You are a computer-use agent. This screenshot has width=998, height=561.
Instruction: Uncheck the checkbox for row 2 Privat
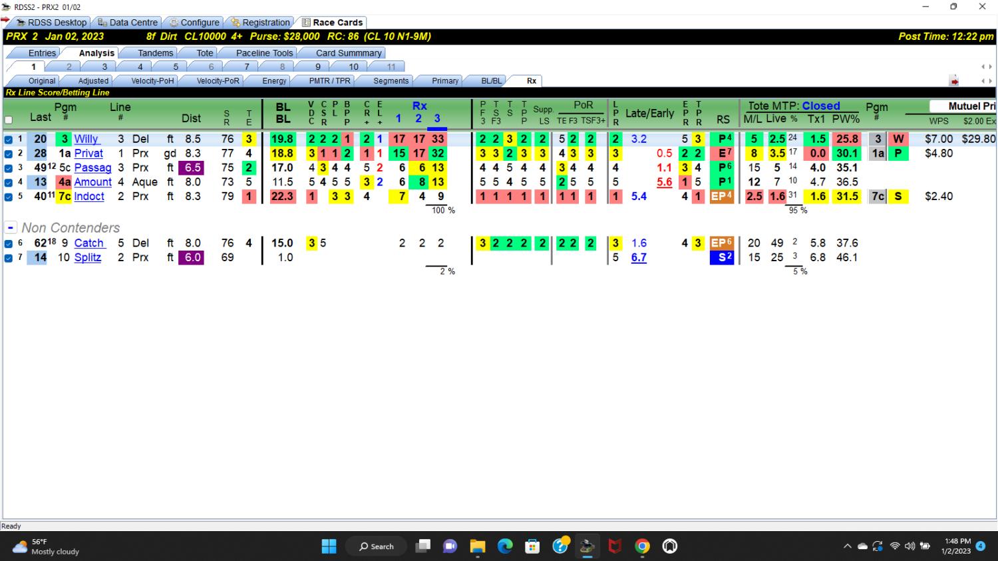(9, 154)
